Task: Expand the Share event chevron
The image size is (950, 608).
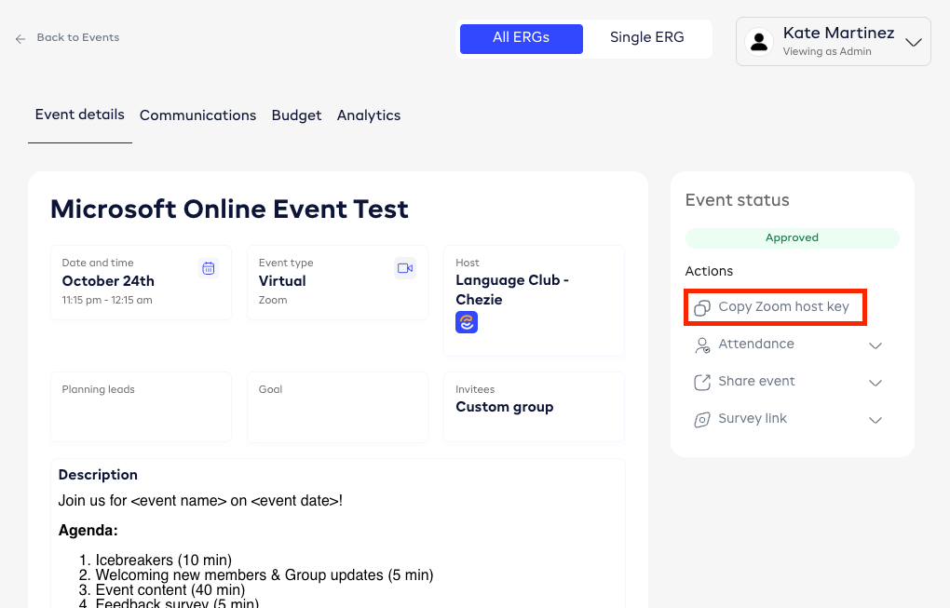Action: point(875,383)
